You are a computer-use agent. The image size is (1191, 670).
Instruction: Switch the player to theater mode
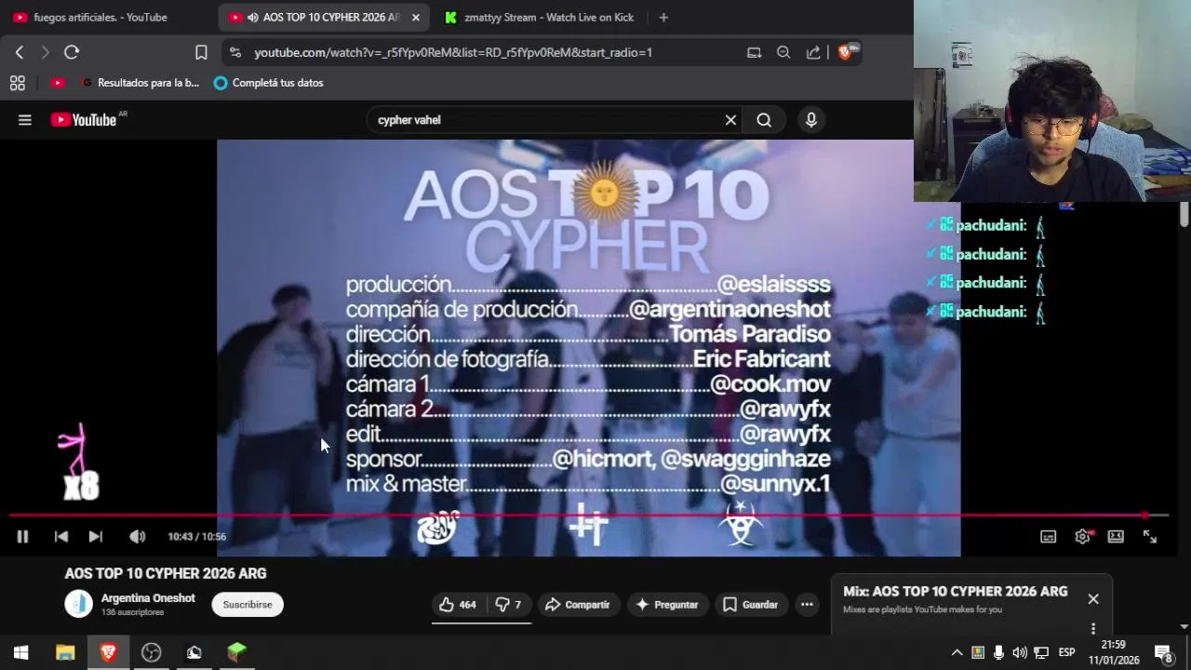click(1116, 536)
